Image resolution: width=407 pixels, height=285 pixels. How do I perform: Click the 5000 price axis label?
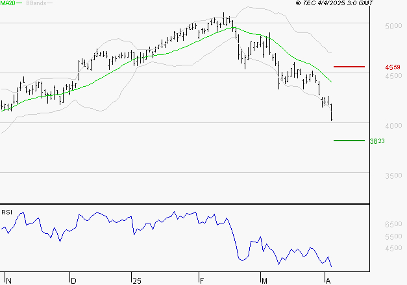click(393, 26)
